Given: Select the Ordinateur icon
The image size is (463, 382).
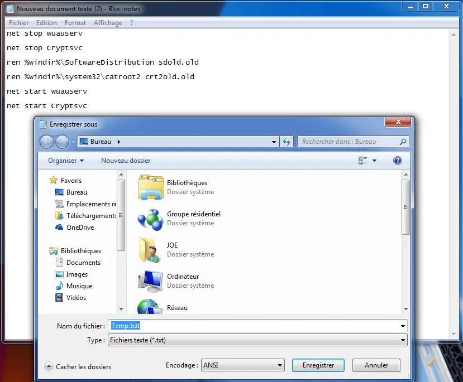Looking at the screenshot, I should [151, 281].
